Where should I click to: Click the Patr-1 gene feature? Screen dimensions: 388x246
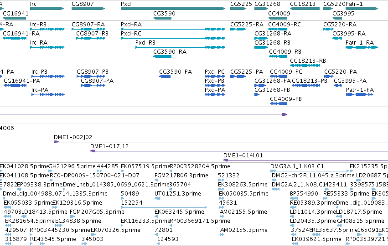click(x=362, y=9)
